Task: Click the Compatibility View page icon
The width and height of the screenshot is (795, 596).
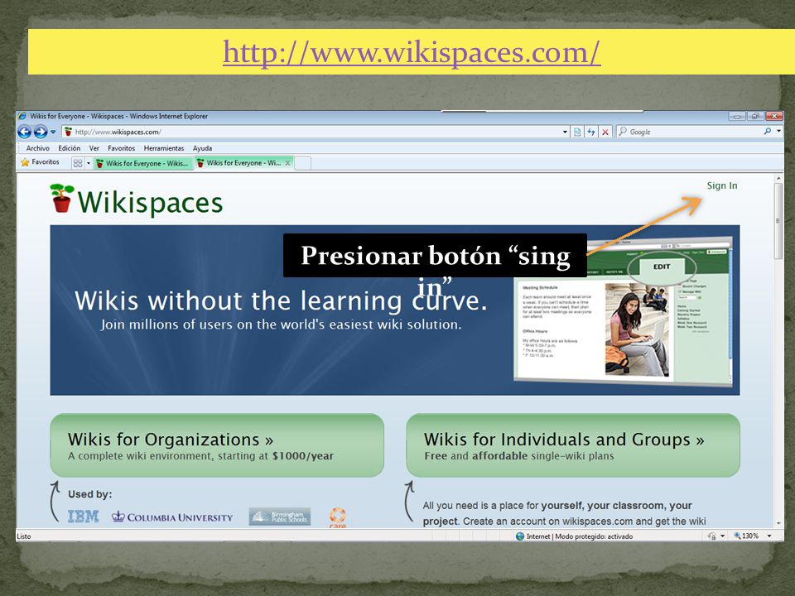Action: pyautogui.click(x=577, y=132)
